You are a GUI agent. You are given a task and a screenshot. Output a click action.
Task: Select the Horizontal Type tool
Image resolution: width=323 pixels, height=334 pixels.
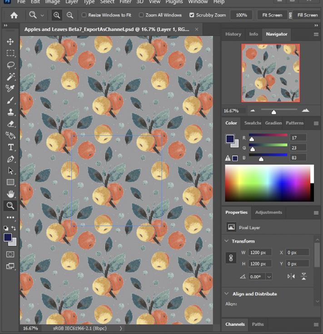tap(10, 147)
